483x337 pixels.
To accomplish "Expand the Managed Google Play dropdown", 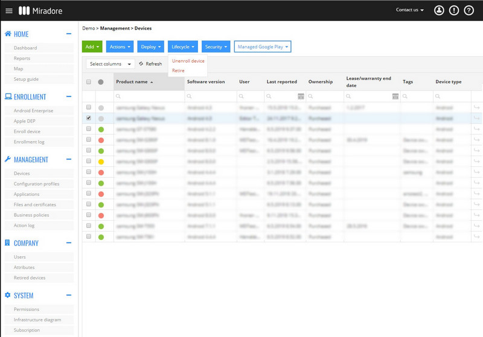I will click(x=263, y=47).
